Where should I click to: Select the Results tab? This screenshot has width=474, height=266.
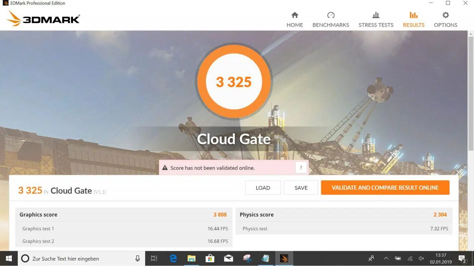414,20
